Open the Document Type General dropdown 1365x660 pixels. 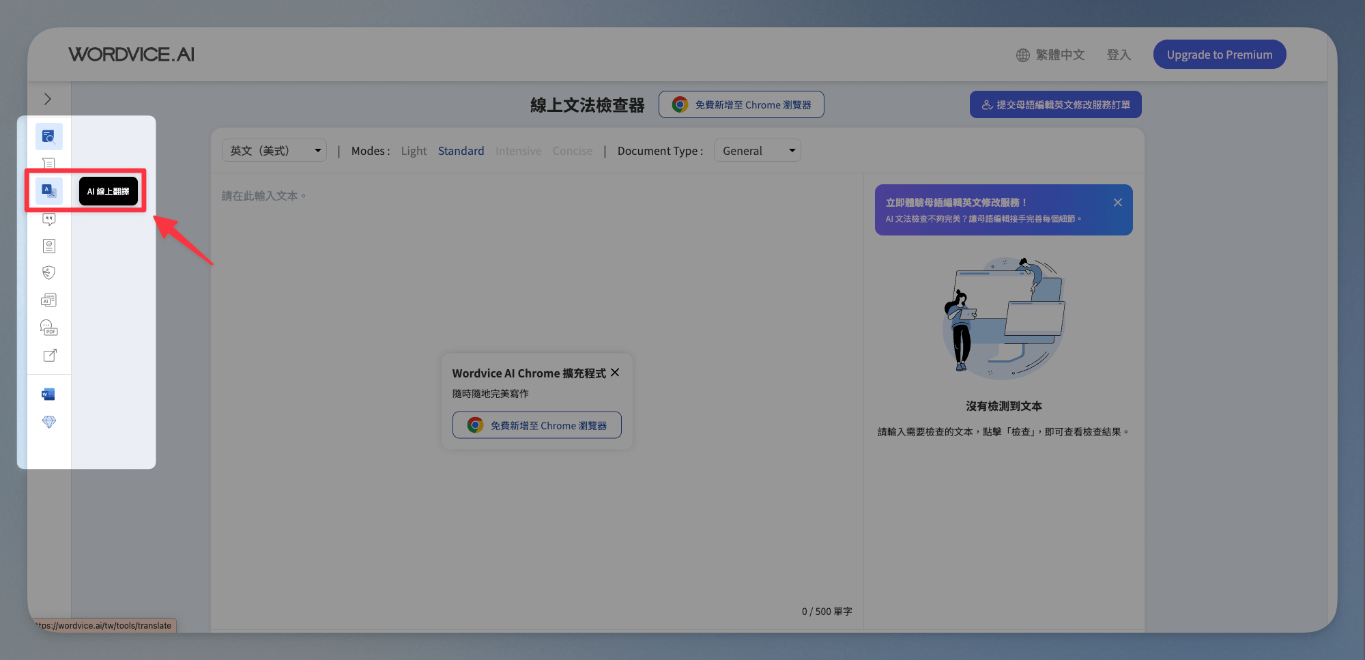(x=757, y=151)
